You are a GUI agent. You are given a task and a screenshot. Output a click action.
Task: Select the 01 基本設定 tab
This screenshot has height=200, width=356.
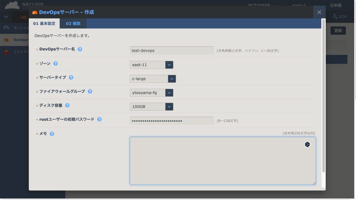[44, 23]
